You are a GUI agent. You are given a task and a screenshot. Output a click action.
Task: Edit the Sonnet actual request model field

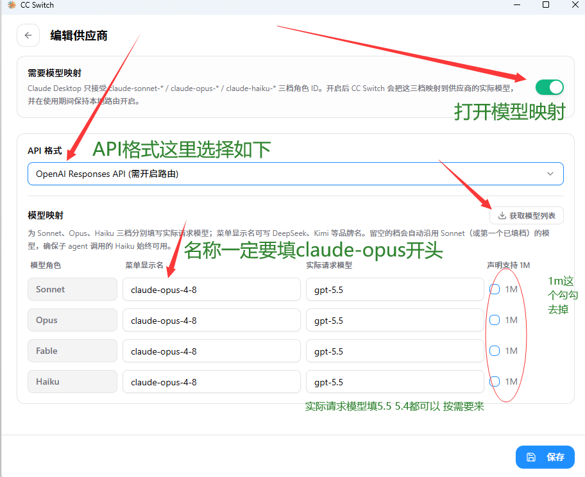tap(394, 289)
